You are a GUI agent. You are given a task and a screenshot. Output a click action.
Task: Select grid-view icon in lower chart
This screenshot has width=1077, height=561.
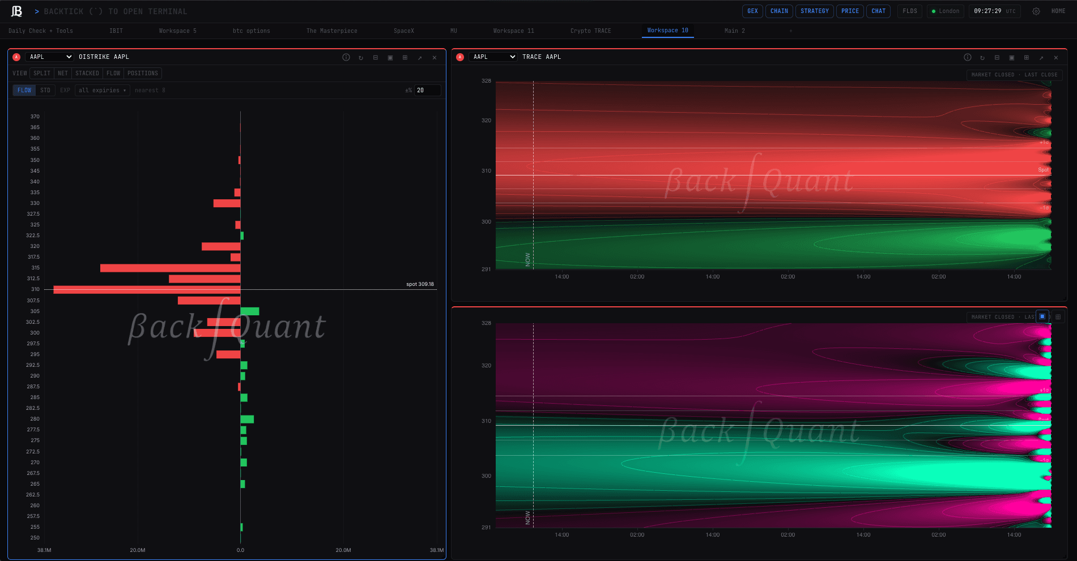[x=1058, y=316]
